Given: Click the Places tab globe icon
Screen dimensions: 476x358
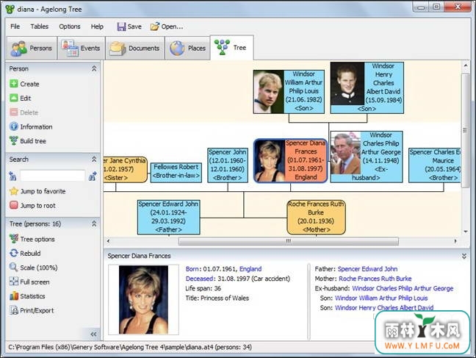Looking at the screenshot, I should 177,48.
